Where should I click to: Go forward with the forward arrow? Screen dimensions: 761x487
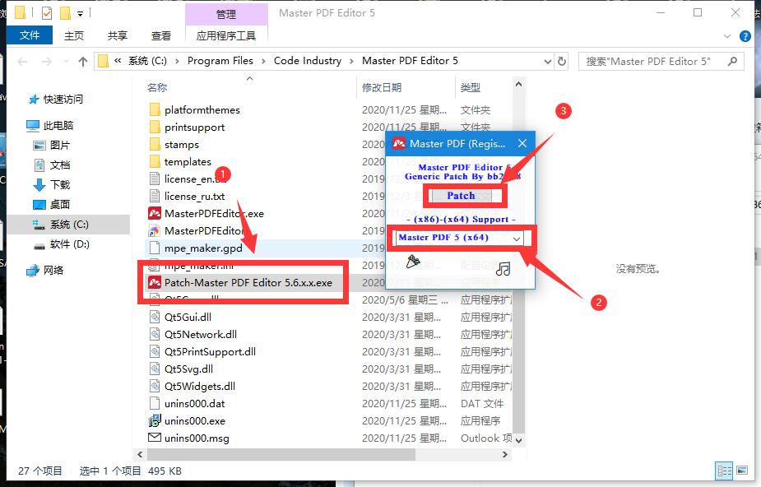coord(47,62)
